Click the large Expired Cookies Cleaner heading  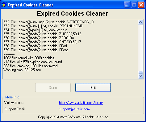tap(73, 13)
